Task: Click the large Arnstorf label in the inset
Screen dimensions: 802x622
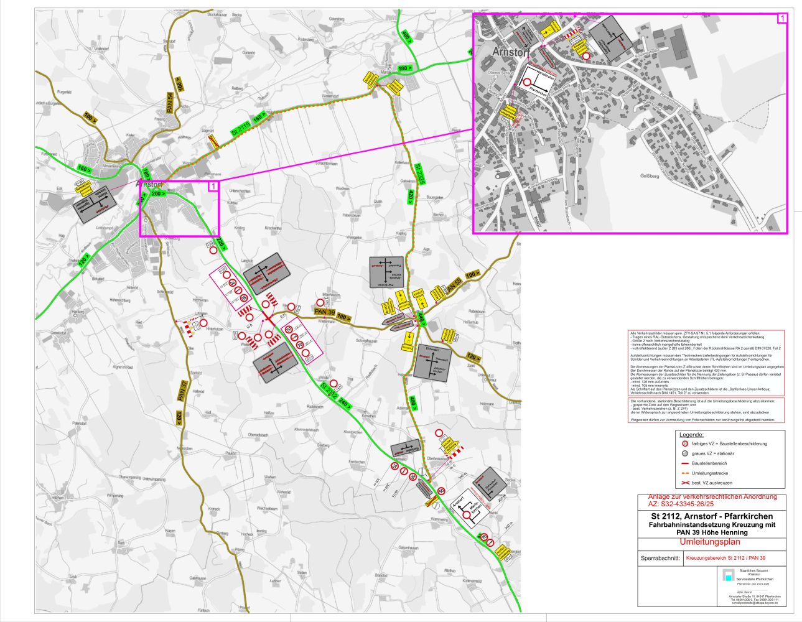Action: pyautogui.click(x=510, y=52)
